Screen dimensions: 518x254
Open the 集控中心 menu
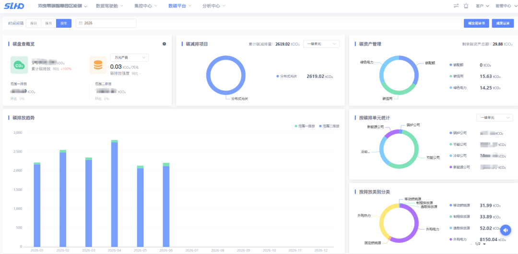(146, 6)
